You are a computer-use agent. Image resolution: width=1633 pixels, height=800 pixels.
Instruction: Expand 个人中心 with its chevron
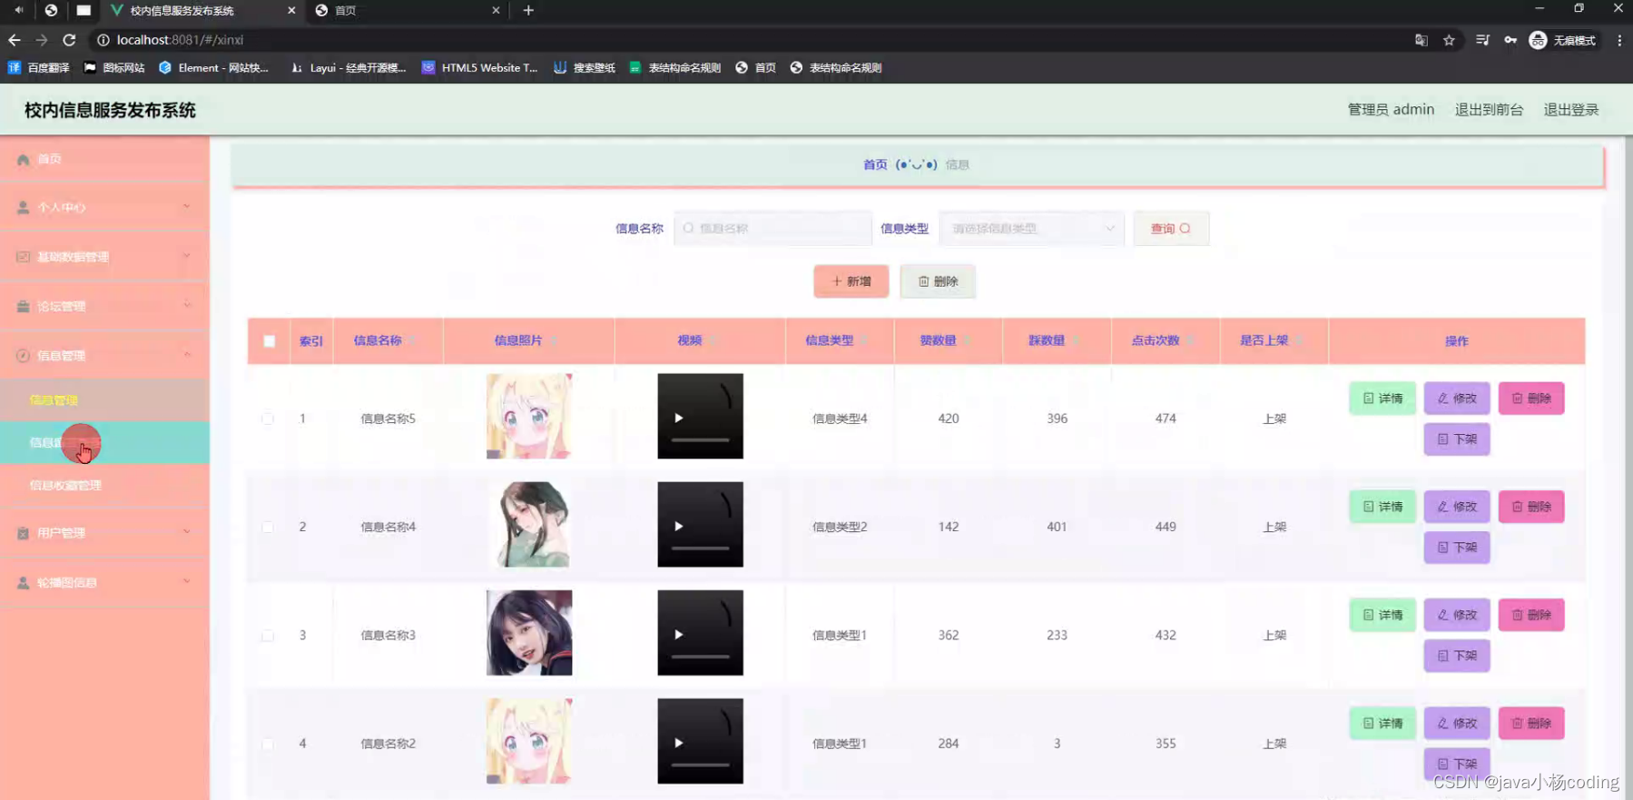[x=187, y=207]
